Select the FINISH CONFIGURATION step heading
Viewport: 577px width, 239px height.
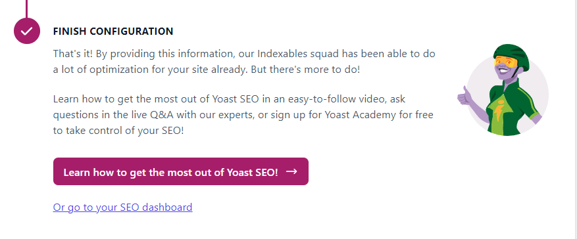pos(113,32)
